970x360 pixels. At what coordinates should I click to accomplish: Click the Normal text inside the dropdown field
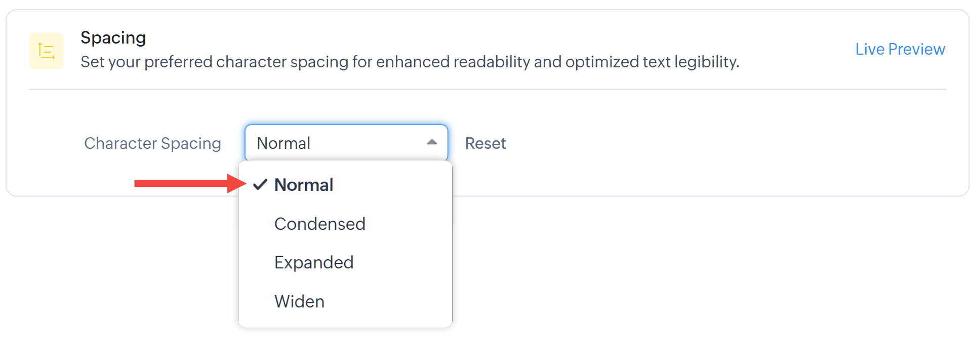pyautogui.click(x=284, y=143)
